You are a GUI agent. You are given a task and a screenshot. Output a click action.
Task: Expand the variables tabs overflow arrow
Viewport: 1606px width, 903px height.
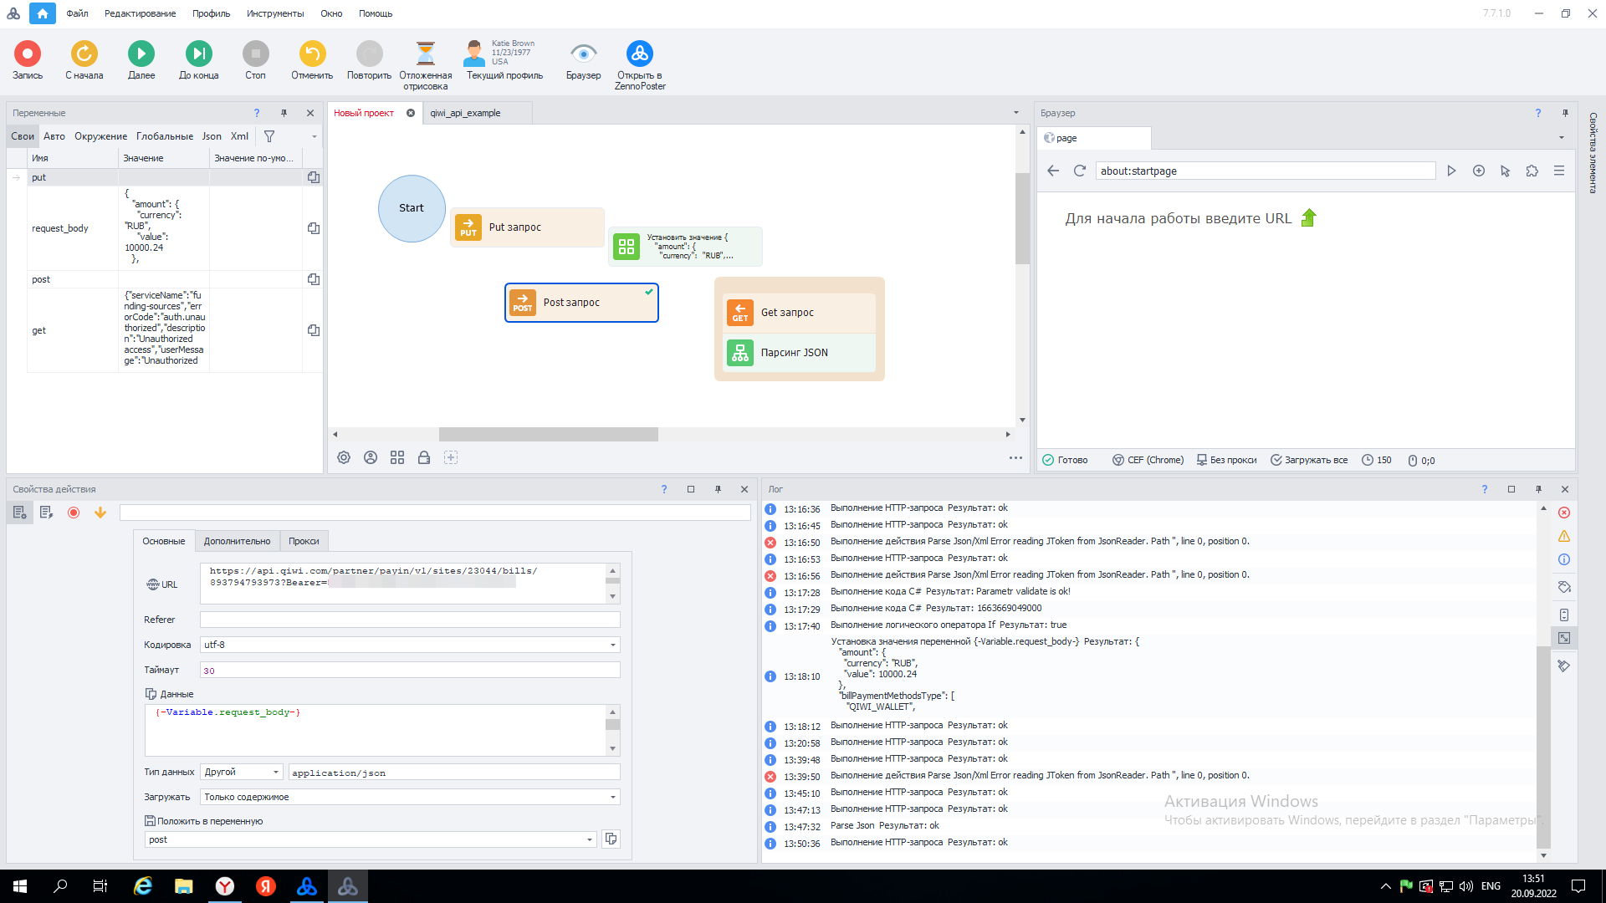pos(315,136)
